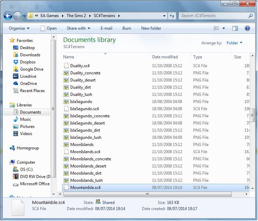The height and width of the screenshot is (221, 258).
Task: Click the double-chevron before EA Games
Action: (x=37, y=16)
